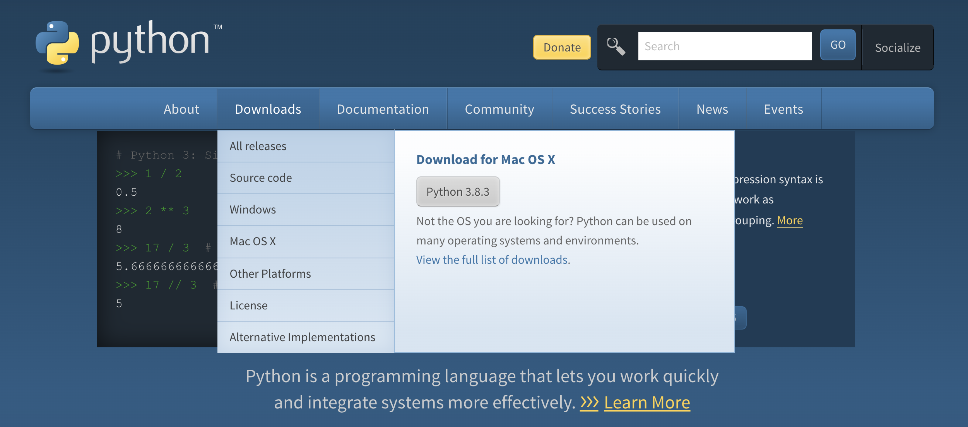The image size is (968, 427).
Task: Open the Events navigation item
Action: click(783, 109)
